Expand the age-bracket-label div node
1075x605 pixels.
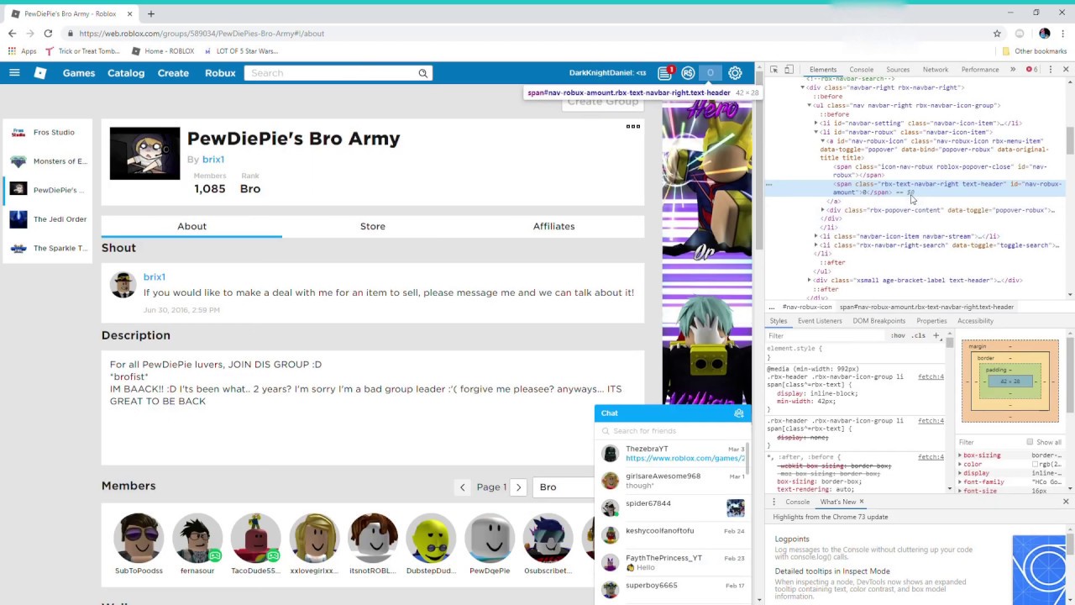pos(810,280)
